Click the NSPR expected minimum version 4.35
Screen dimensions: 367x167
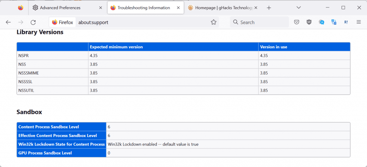point(94,56)
